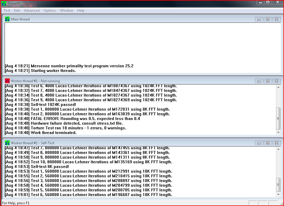284x206 pixels.
Task: Maximize Worker thread #1 window
Action: [268, 81]
